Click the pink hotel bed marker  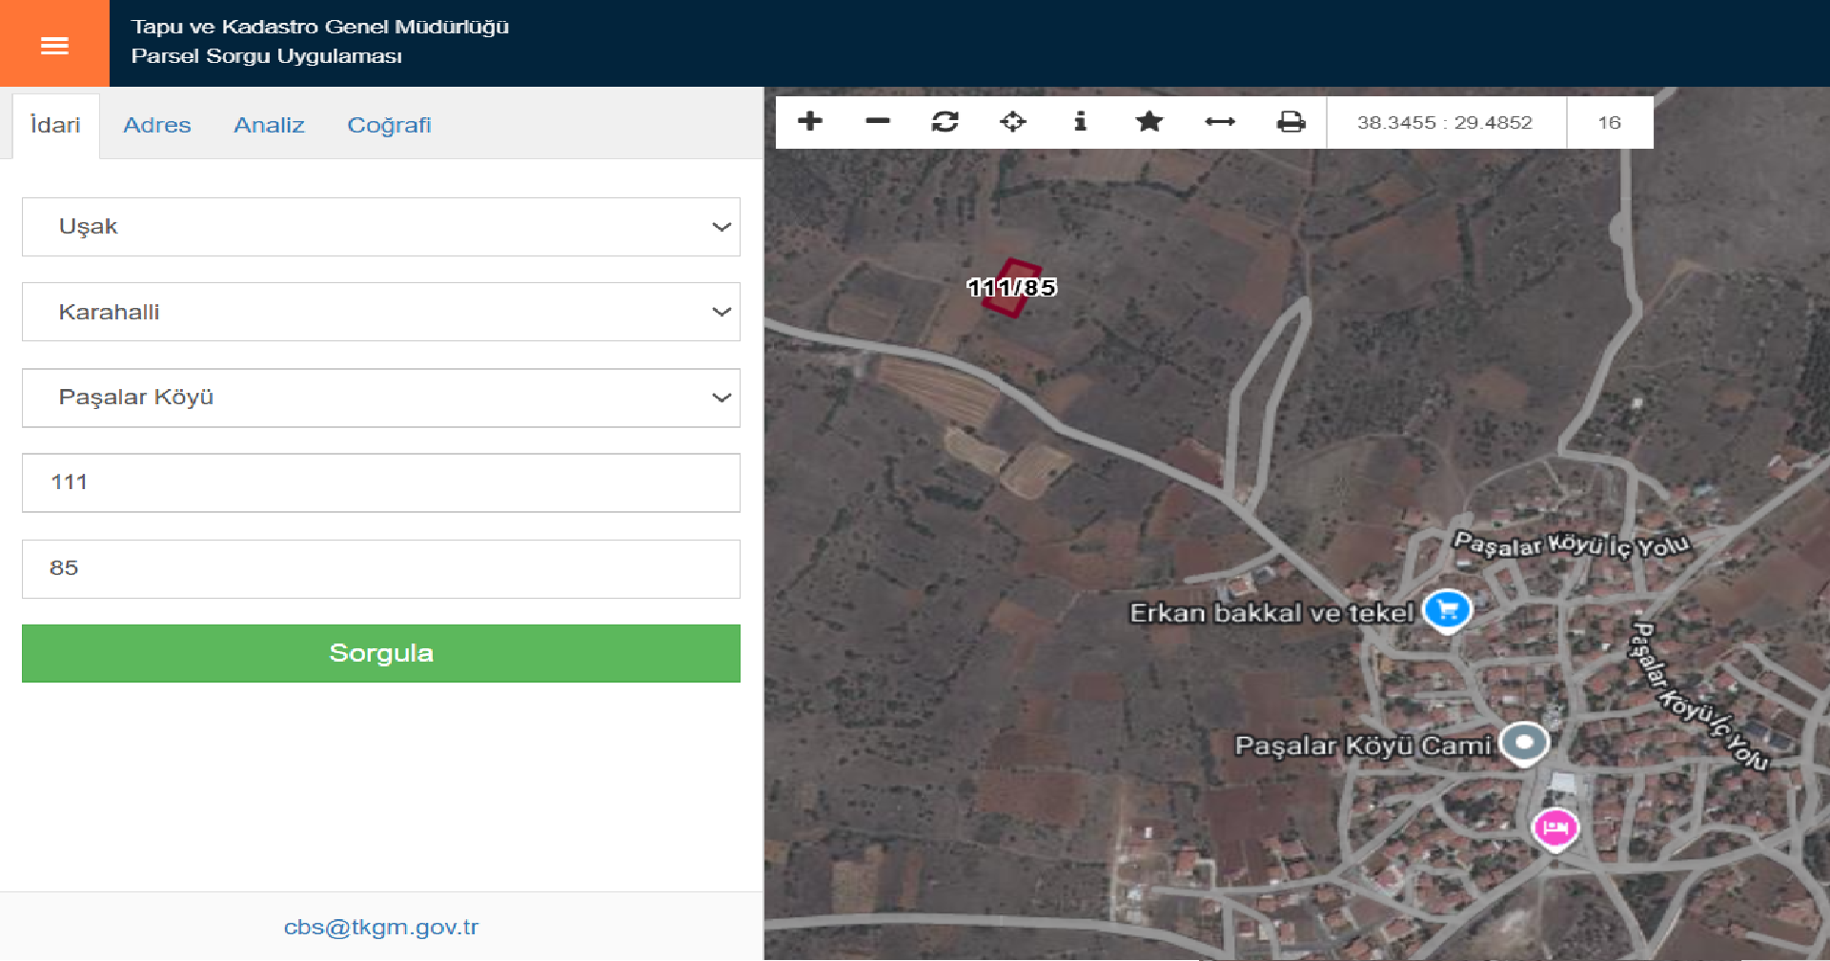[1555, 828]
